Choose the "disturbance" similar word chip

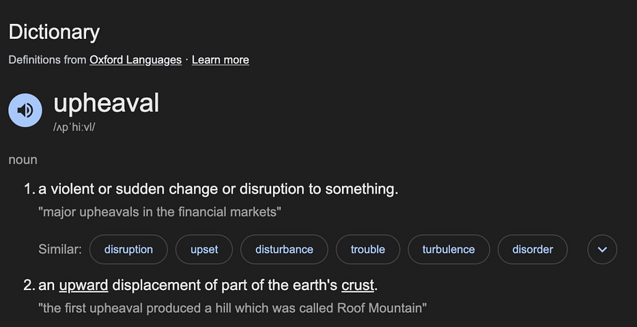pos(284,249)
